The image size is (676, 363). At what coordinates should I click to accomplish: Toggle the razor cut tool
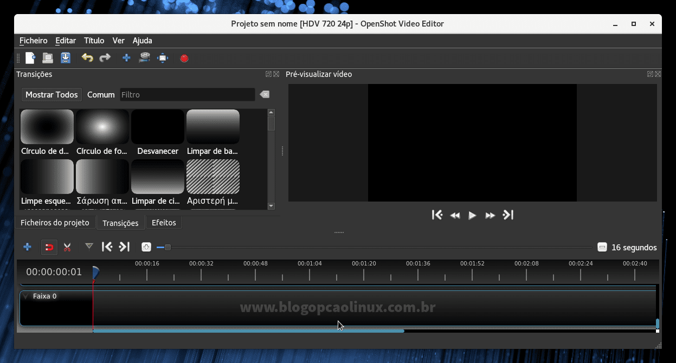click(67, 247)
